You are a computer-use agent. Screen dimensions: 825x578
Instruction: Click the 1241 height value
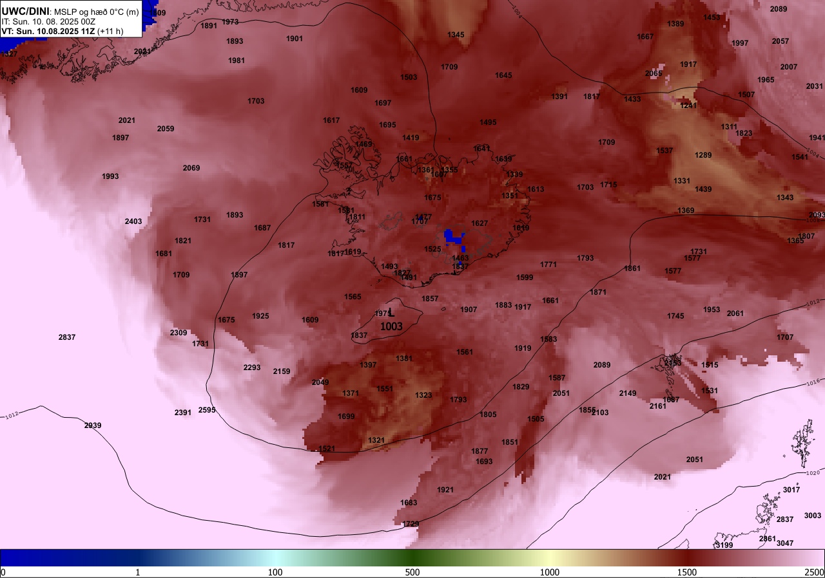[x=688, y=106]
